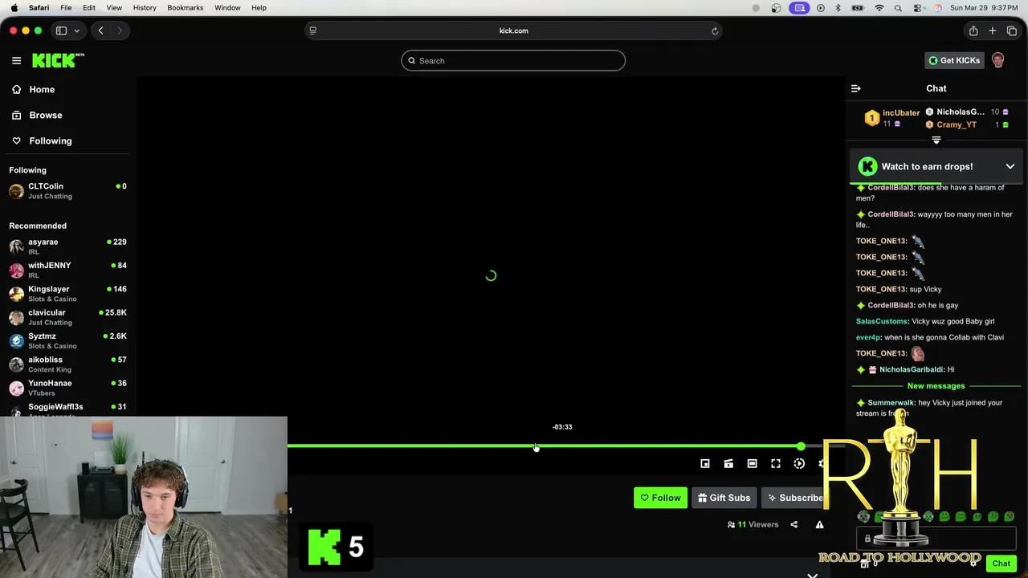Click the kick.com address bar
Viewport: 1028px width, 578px height.
513,31
